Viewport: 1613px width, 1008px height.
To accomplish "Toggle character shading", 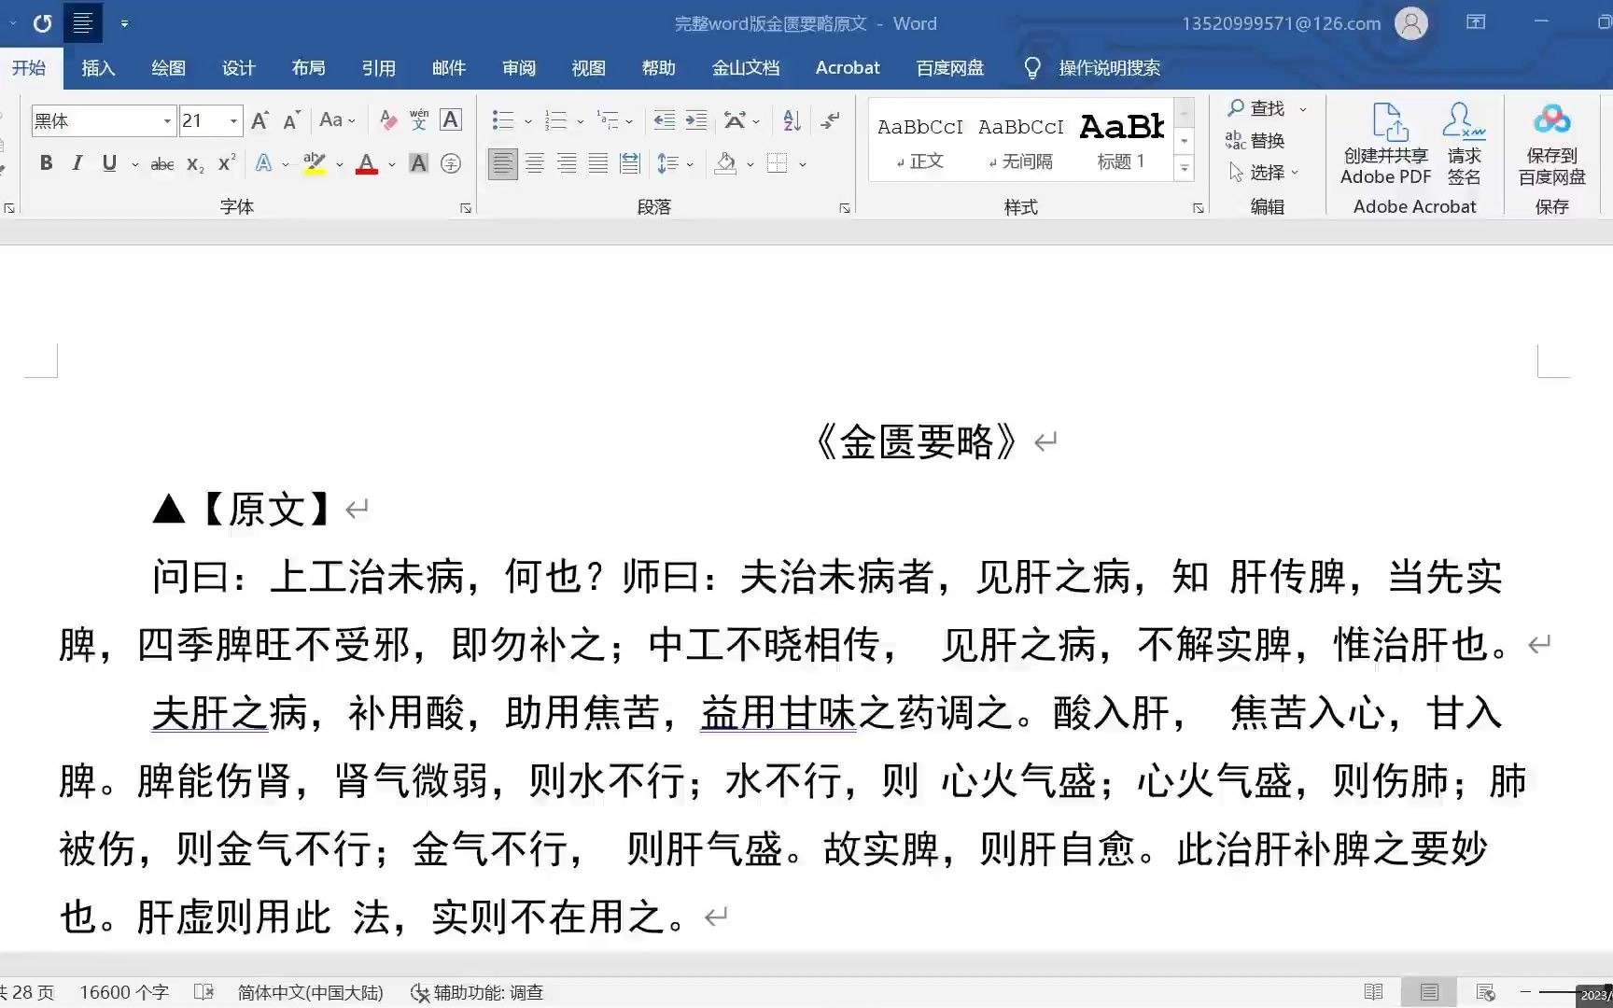I will (419, 164).
